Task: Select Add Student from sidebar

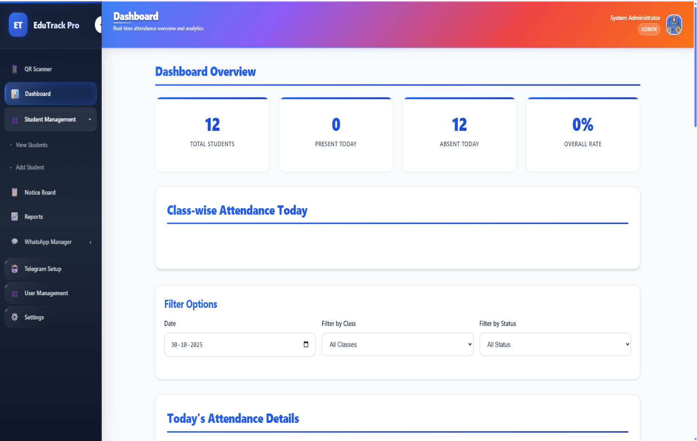Action: 29,167
